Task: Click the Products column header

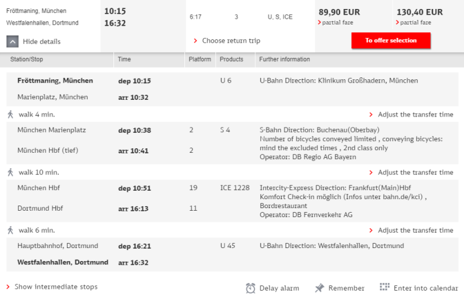Action: point(231,59)
